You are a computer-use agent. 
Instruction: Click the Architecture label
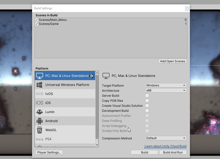pos(111,91)
